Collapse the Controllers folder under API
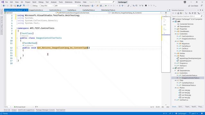The height and width of the screenshot is (115, 205). pyautogui.click(x=175, y=34)
